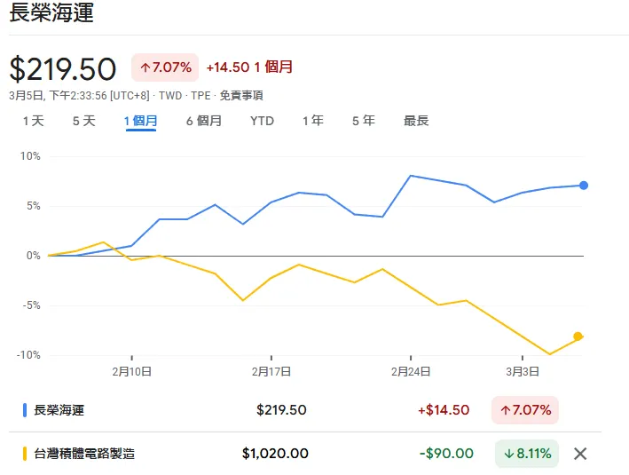This screenshot has height=475, width=629.
Task: Select the 1 天 time range tab
Action: coord(34,121)
